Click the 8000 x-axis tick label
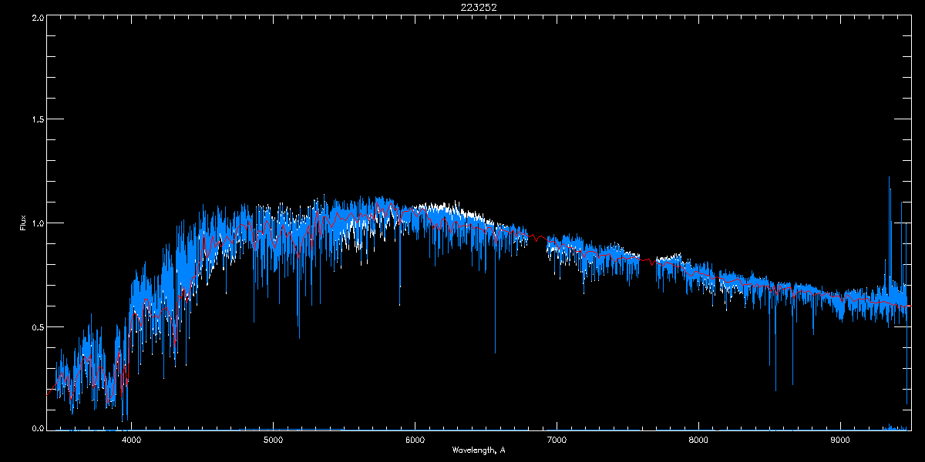The width and height of the screenshot is (925, 462). coord(698,440)
